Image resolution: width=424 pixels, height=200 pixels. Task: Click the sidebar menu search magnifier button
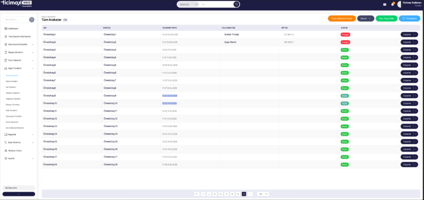click(31, 20)
